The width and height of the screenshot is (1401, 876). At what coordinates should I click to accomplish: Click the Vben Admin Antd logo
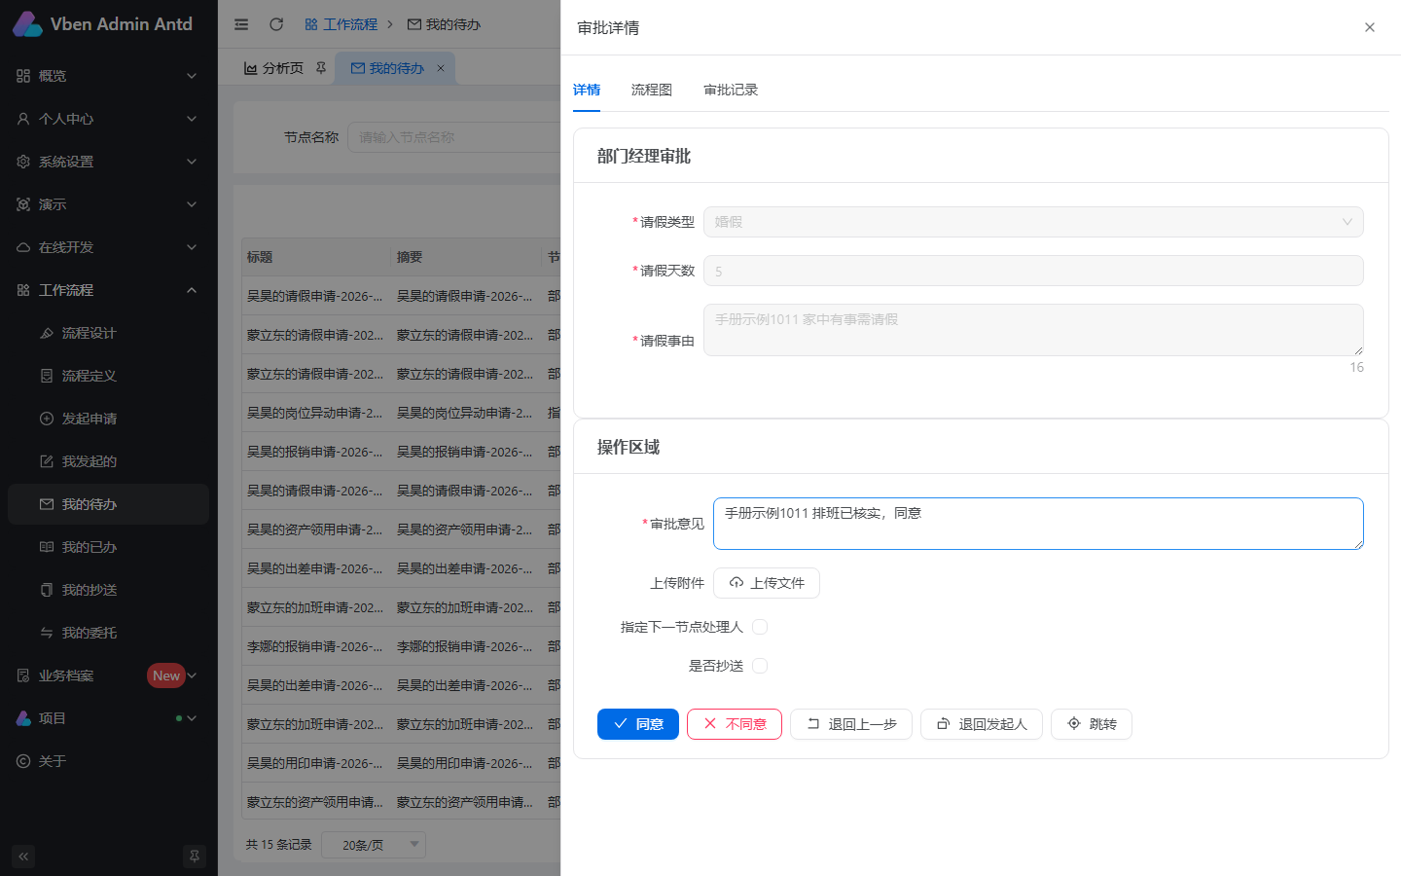tap(103, 24)
